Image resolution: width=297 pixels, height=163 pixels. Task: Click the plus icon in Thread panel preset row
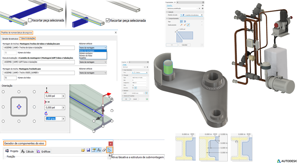point(145,67)
